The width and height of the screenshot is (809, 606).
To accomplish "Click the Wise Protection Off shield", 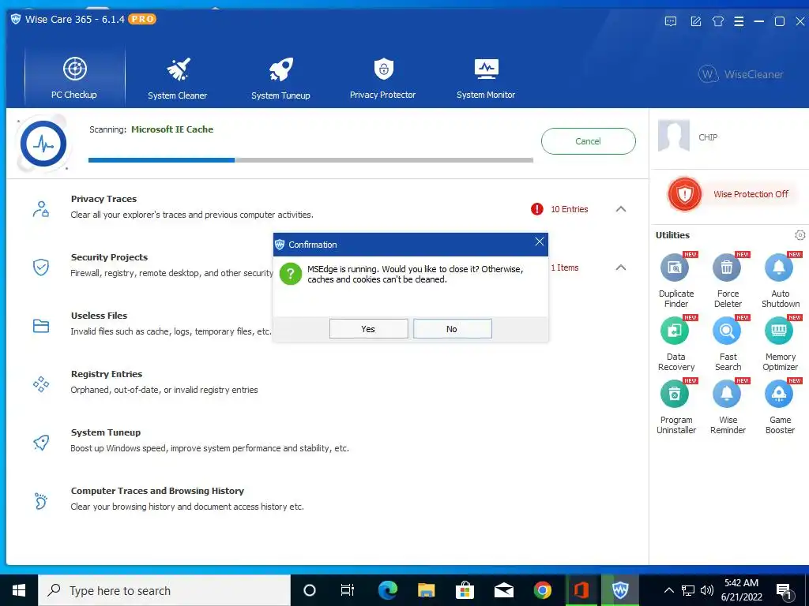I will 685,194.
